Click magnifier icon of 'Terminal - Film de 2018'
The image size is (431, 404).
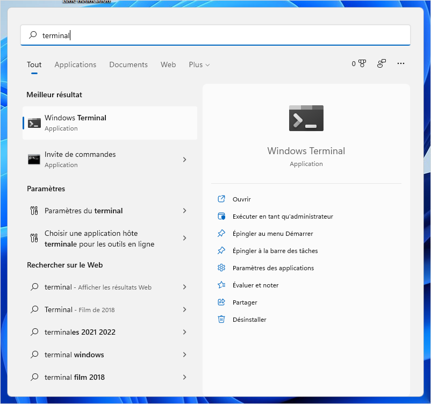(34, 309)
